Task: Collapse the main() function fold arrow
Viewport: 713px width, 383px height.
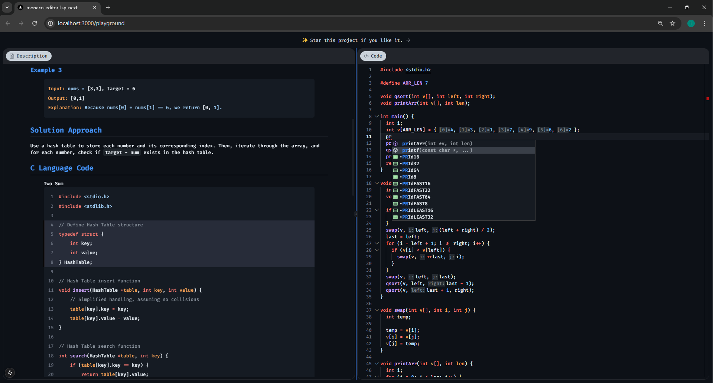Action: pyautogui.click(x=377, y=117)
